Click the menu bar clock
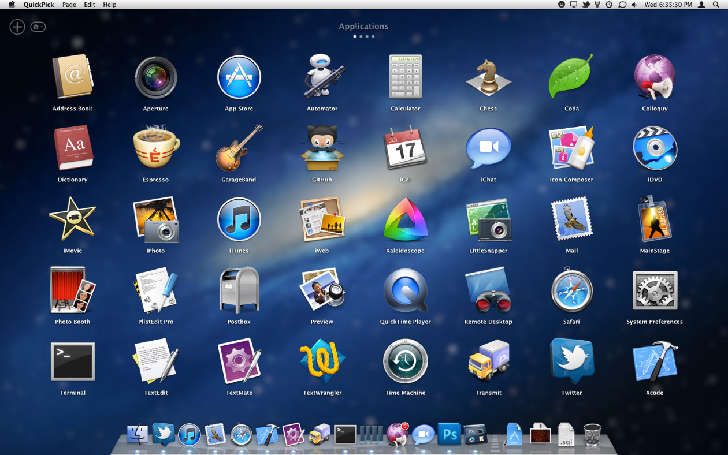 [x=668, y=5]
